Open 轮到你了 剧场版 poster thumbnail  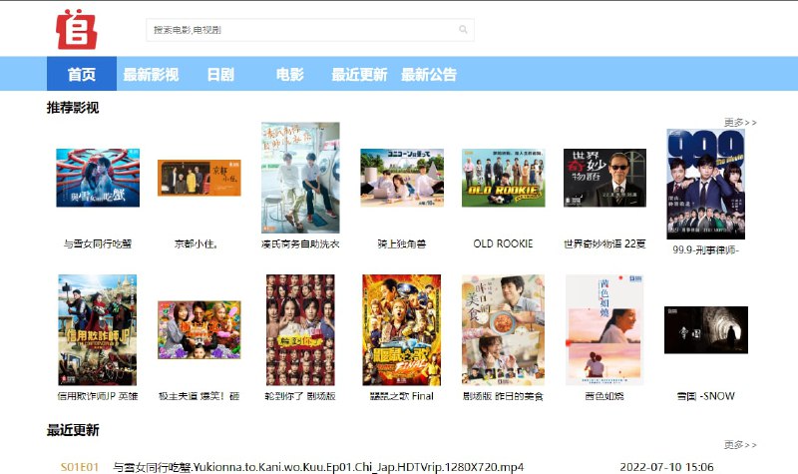pos(300,330)
